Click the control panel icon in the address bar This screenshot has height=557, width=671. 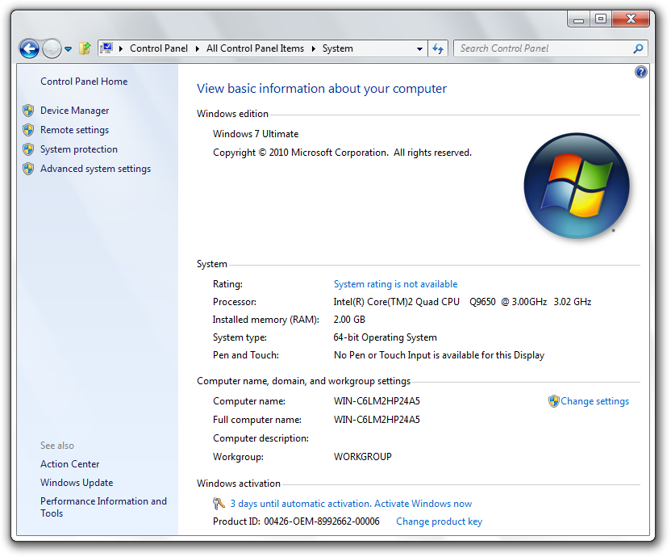106,48
